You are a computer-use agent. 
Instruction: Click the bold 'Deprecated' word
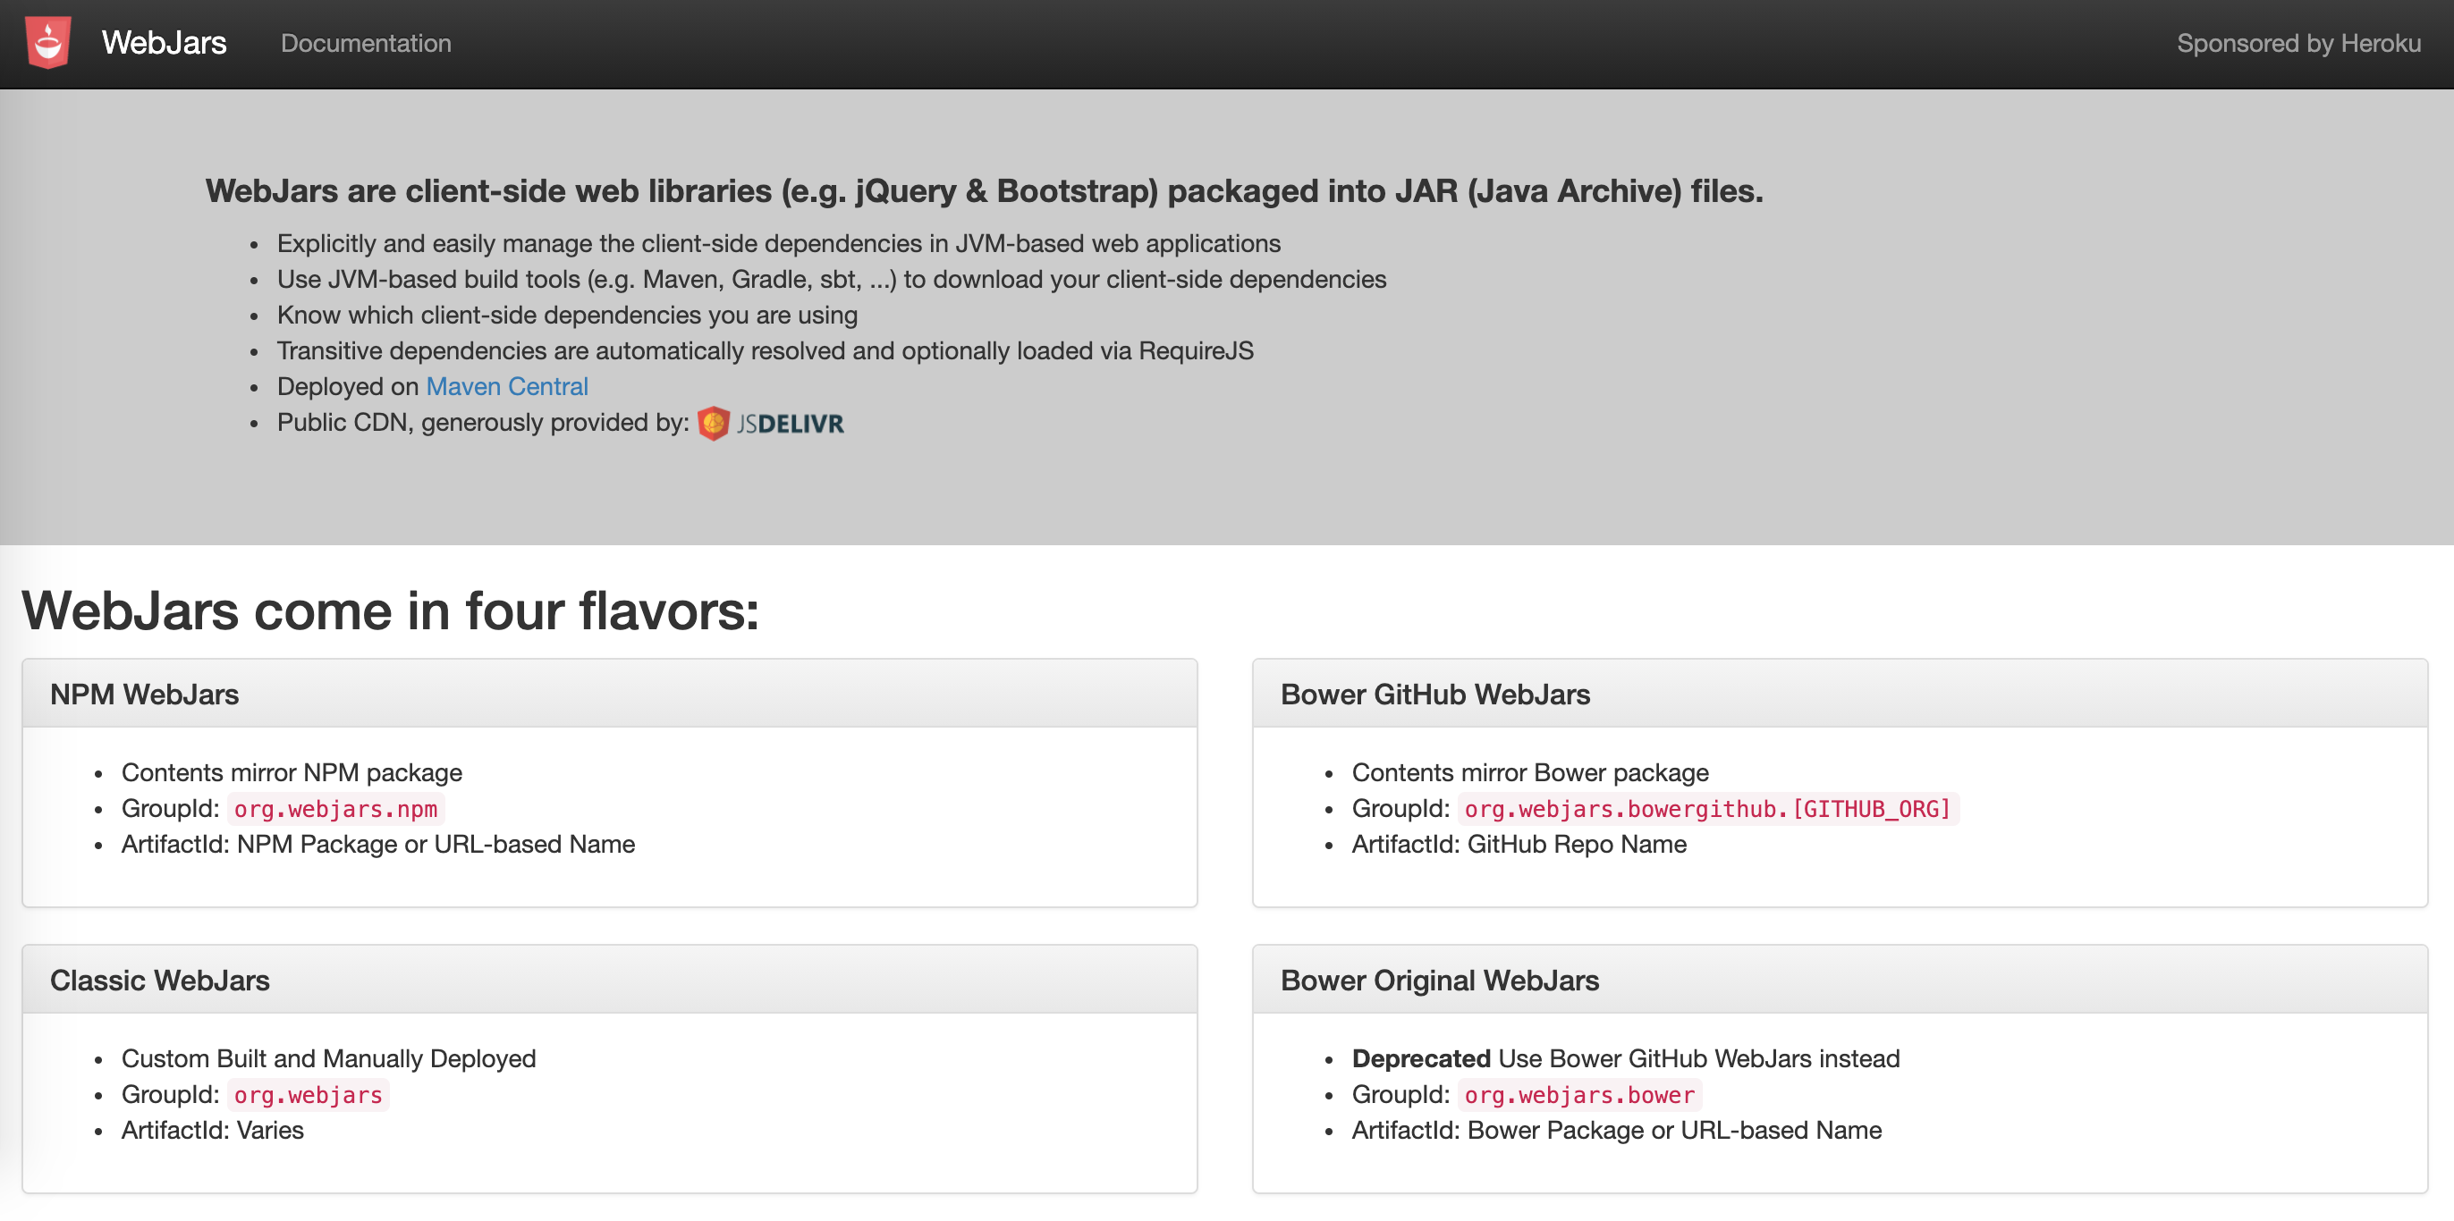[1420, 1058]
